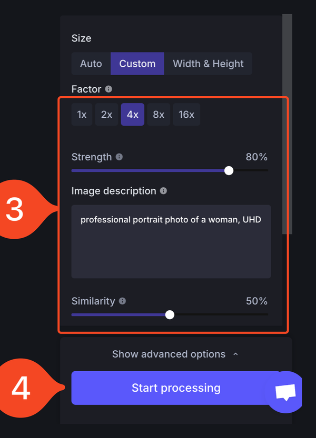The height and width of the screenshot is (438, 316).
Task: Switch size mode to Width & Height
Action: click(x=208, y=64)
